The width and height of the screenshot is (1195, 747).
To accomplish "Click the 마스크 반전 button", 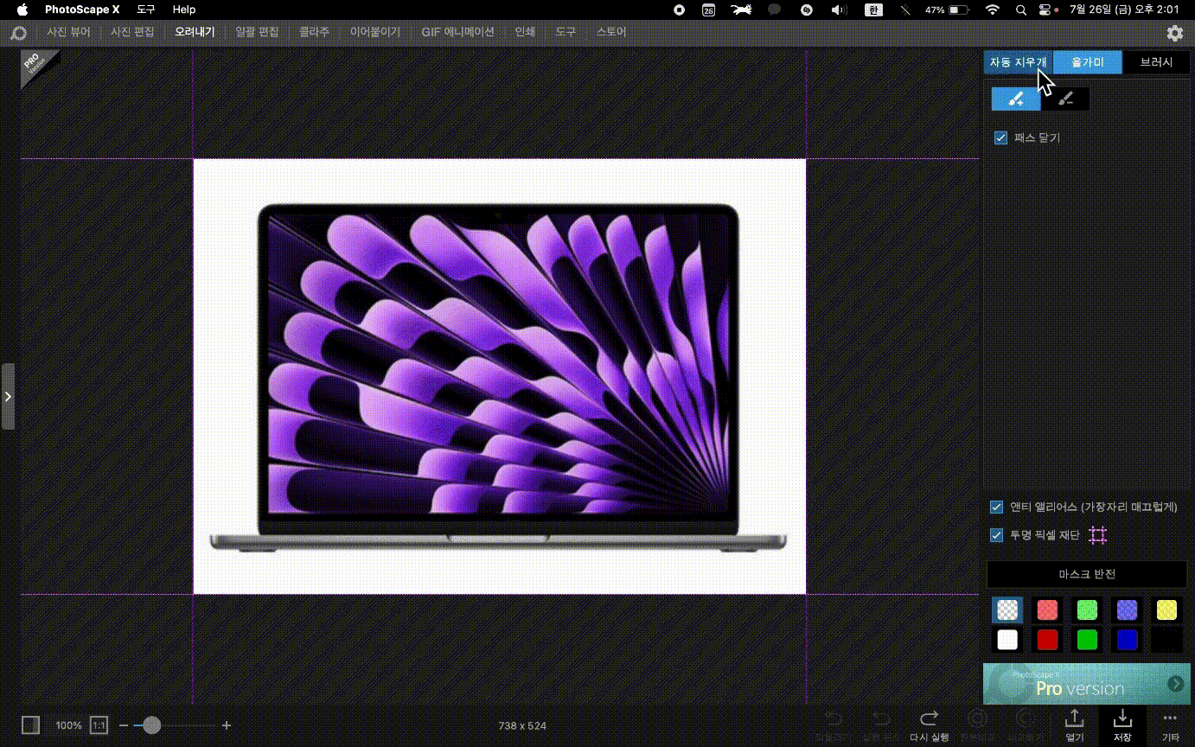I will (x=1087, y=574).
